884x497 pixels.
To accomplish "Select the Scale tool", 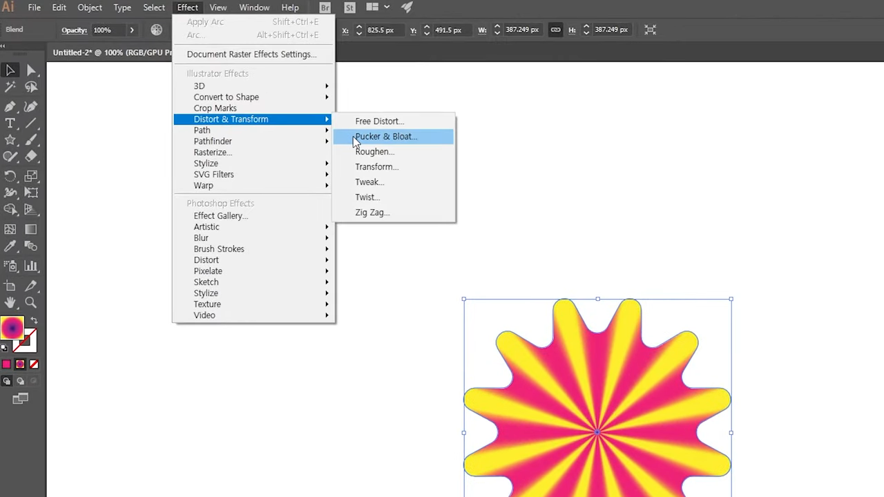I will tap(31, 177).
